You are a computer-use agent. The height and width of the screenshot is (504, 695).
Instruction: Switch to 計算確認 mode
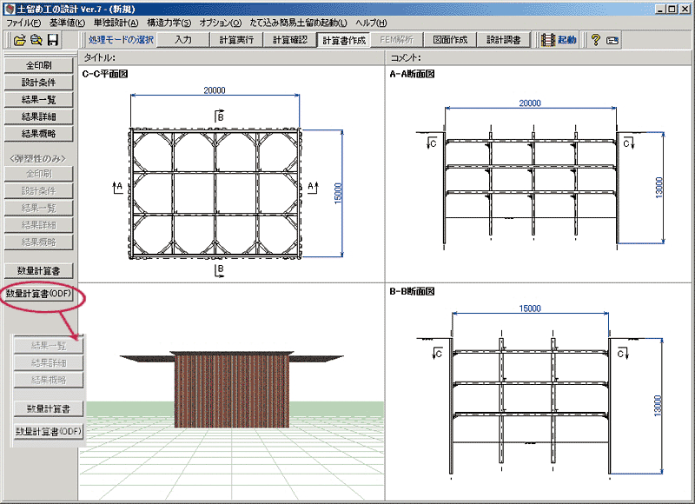[290, 40]
